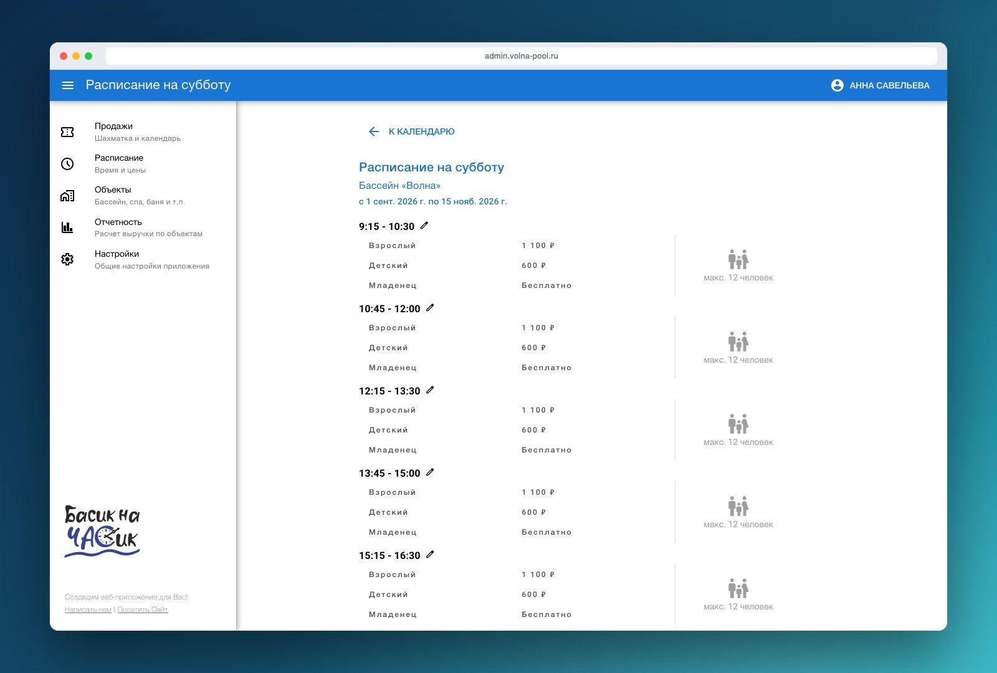The width and height of the screenshot is (997, 673).
Task: Click the bar chart icon for Отчетность
Action: pyautogui.click(x=67, y=227)
